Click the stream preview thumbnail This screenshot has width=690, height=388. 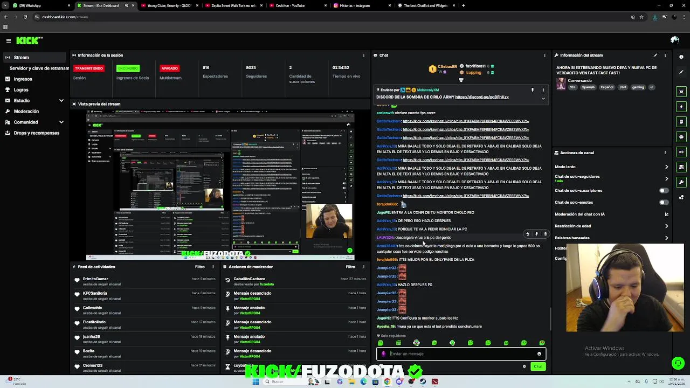coord(220,184)
